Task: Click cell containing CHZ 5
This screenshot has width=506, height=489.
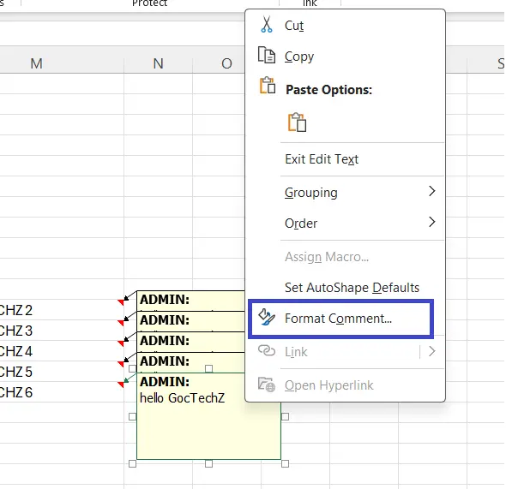Action: [61, 372]
